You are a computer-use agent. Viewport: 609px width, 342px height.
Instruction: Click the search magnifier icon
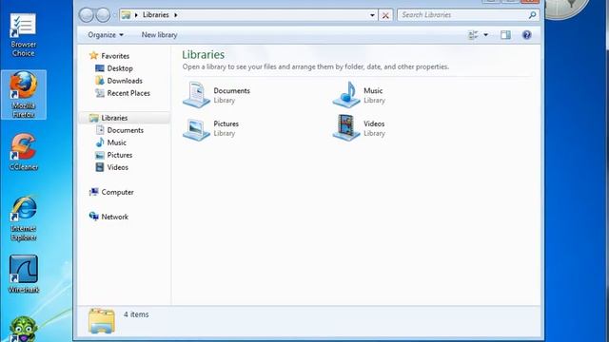[532, 15]
